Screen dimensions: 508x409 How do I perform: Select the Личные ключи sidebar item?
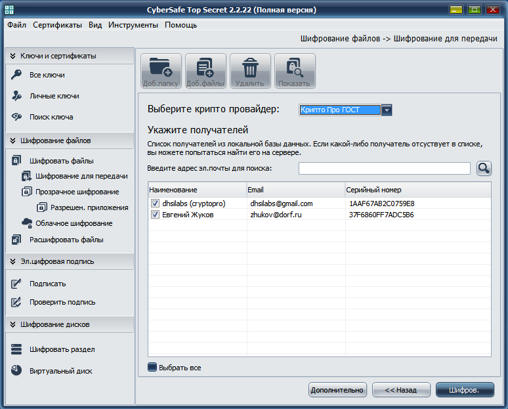pos(54,96)
